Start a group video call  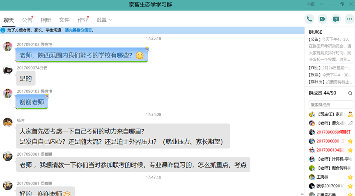[323, 19]
